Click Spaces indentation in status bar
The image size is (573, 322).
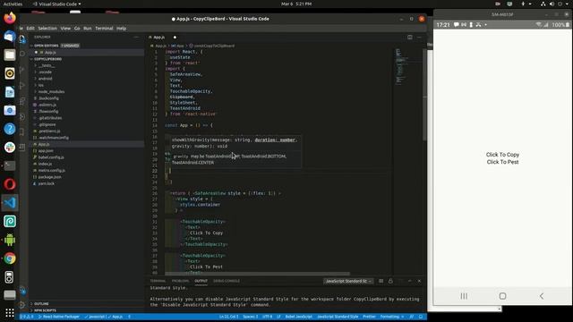[251, 317]
